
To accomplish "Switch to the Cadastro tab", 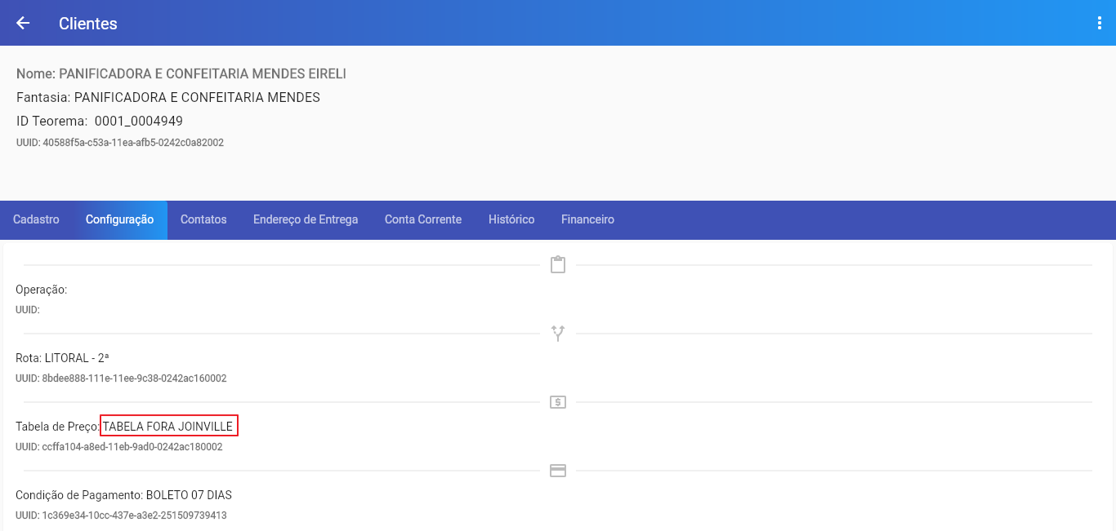I will click(x=36, y=219).
